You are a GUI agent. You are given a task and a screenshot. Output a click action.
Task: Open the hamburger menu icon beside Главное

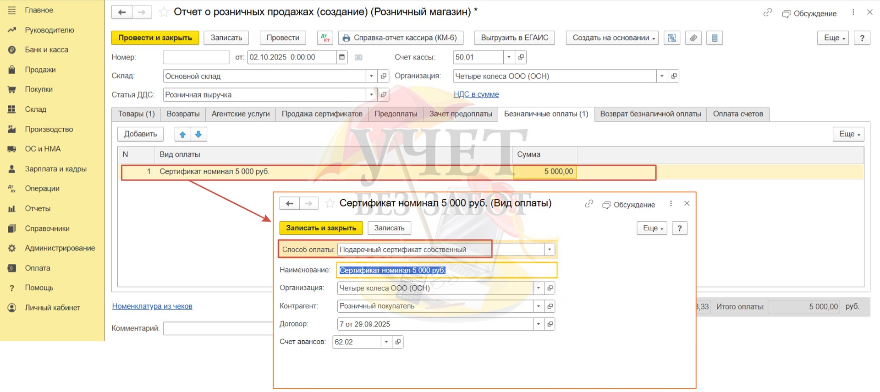point(12,10)
